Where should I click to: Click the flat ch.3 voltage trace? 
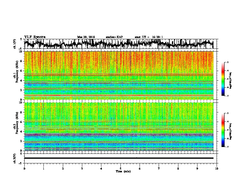point(119,158)
